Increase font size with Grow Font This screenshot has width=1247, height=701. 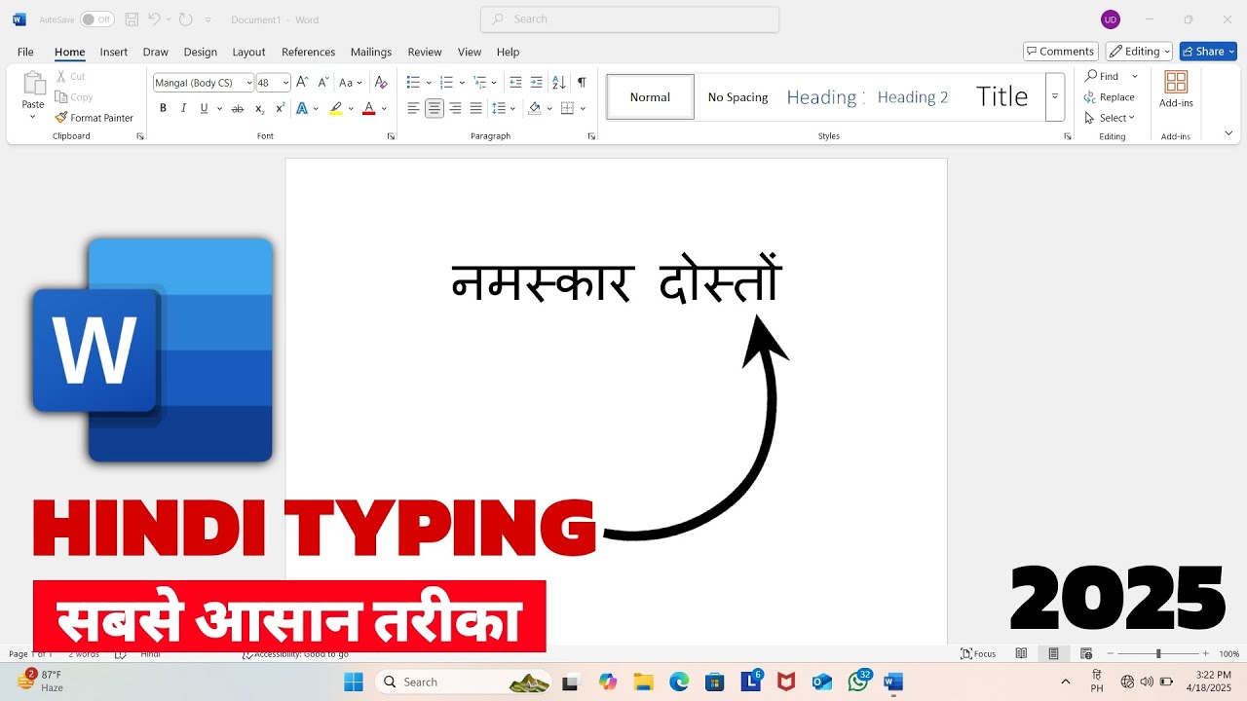click(x=302, y=83)
